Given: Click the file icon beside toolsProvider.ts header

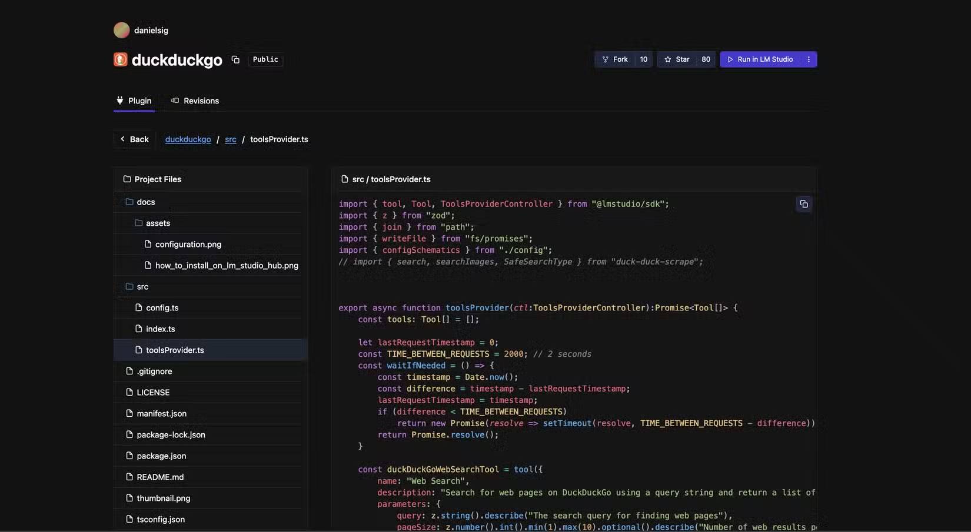Looking at the screenshot, I should 344,179.
